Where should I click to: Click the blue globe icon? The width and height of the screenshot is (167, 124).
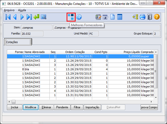click(79, 17)
